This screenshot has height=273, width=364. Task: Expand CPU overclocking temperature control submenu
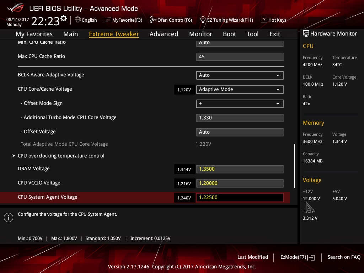click(61, 156)
